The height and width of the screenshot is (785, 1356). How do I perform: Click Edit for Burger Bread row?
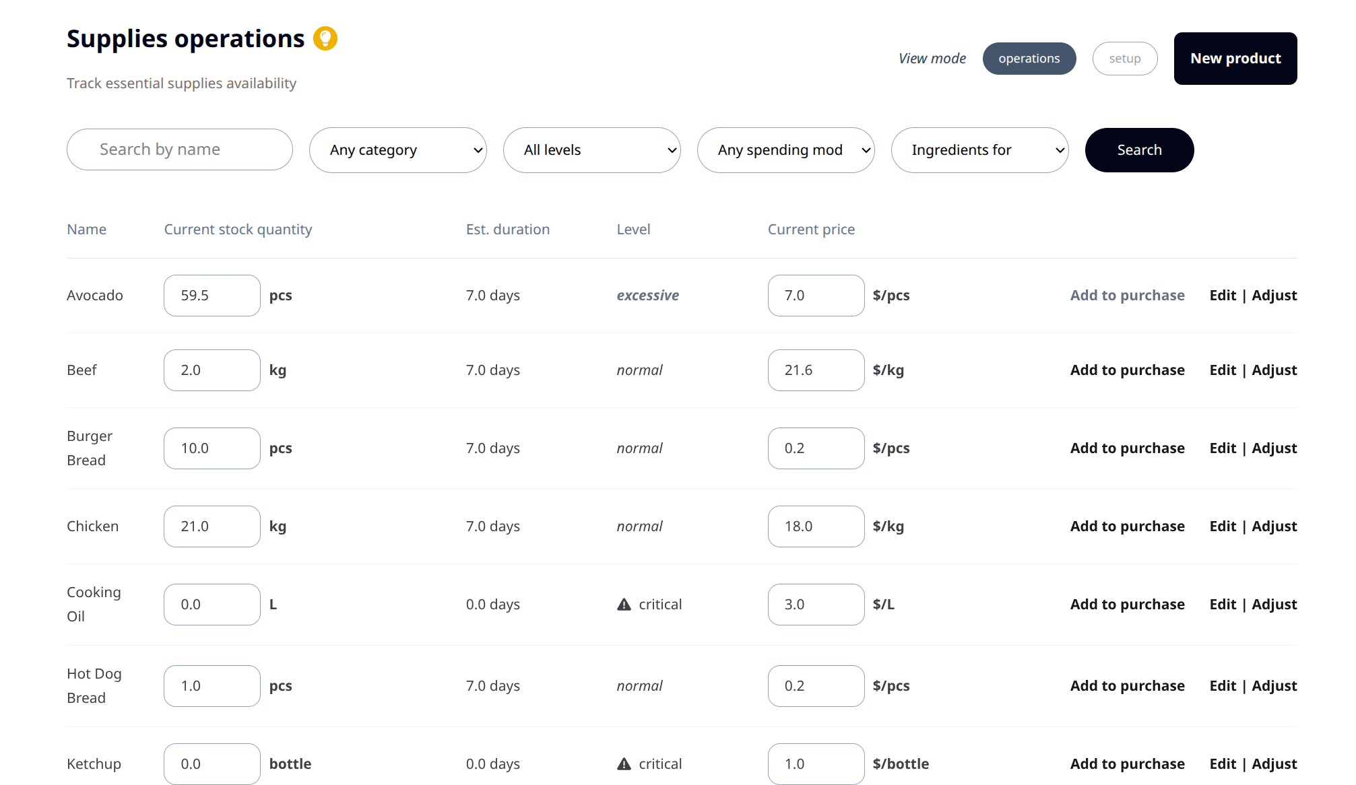click(1222, 448)
